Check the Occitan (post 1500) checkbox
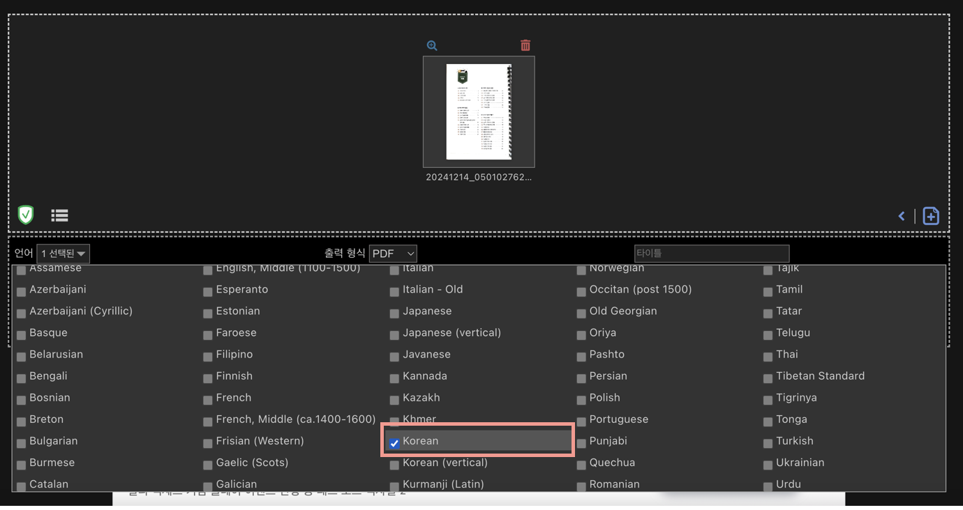Viewport: 963px width, 510px height. point(581,292)
